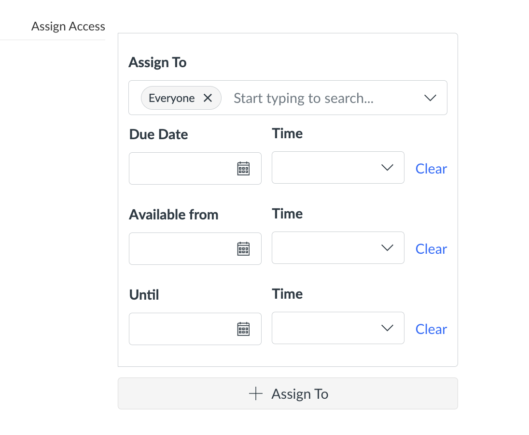529x435 pixels.
Task: Open the Due Date calendar picker
Action: (243, 168)
